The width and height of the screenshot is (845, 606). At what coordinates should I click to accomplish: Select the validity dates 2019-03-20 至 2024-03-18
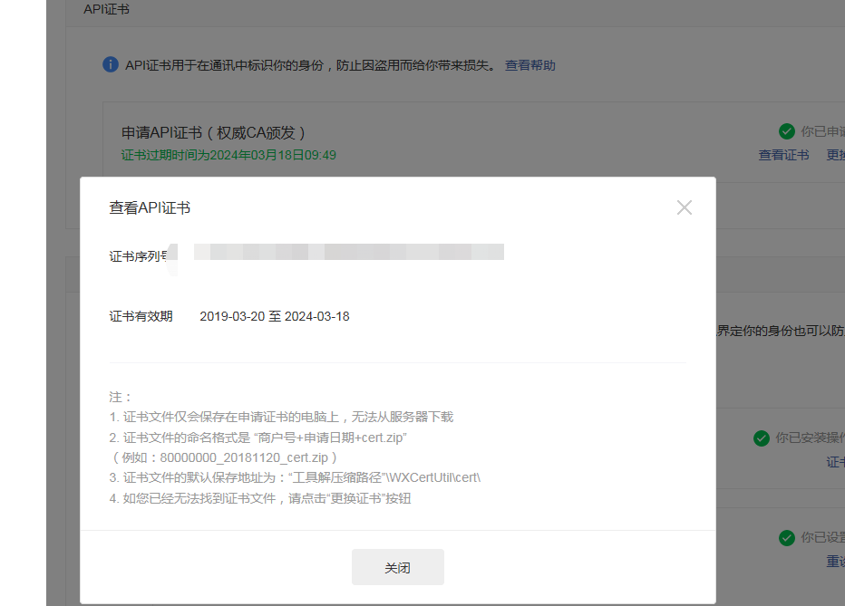click(x=275, y=316)
